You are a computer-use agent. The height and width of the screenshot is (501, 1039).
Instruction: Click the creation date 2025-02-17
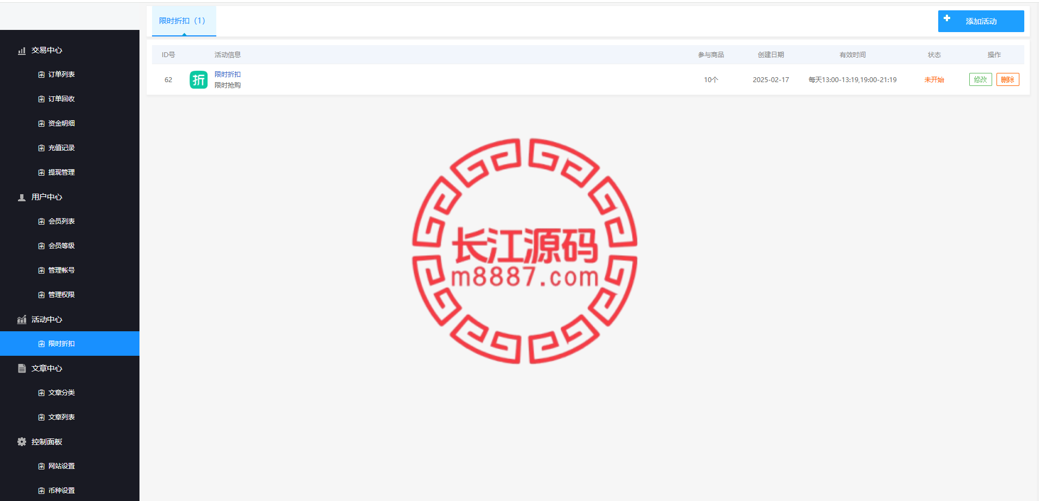771,80
